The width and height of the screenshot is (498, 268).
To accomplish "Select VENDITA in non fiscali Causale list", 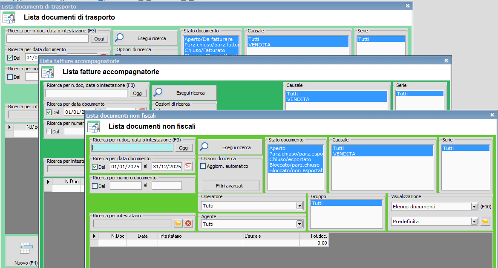I will pyautogui.click(x=383, y=154).
